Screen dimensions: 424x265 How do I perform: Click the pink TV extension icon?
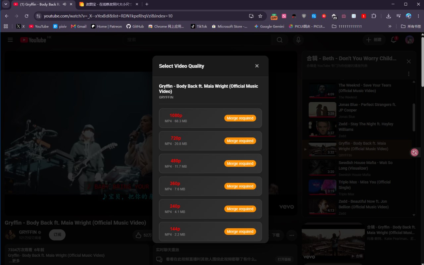[344, 16]
